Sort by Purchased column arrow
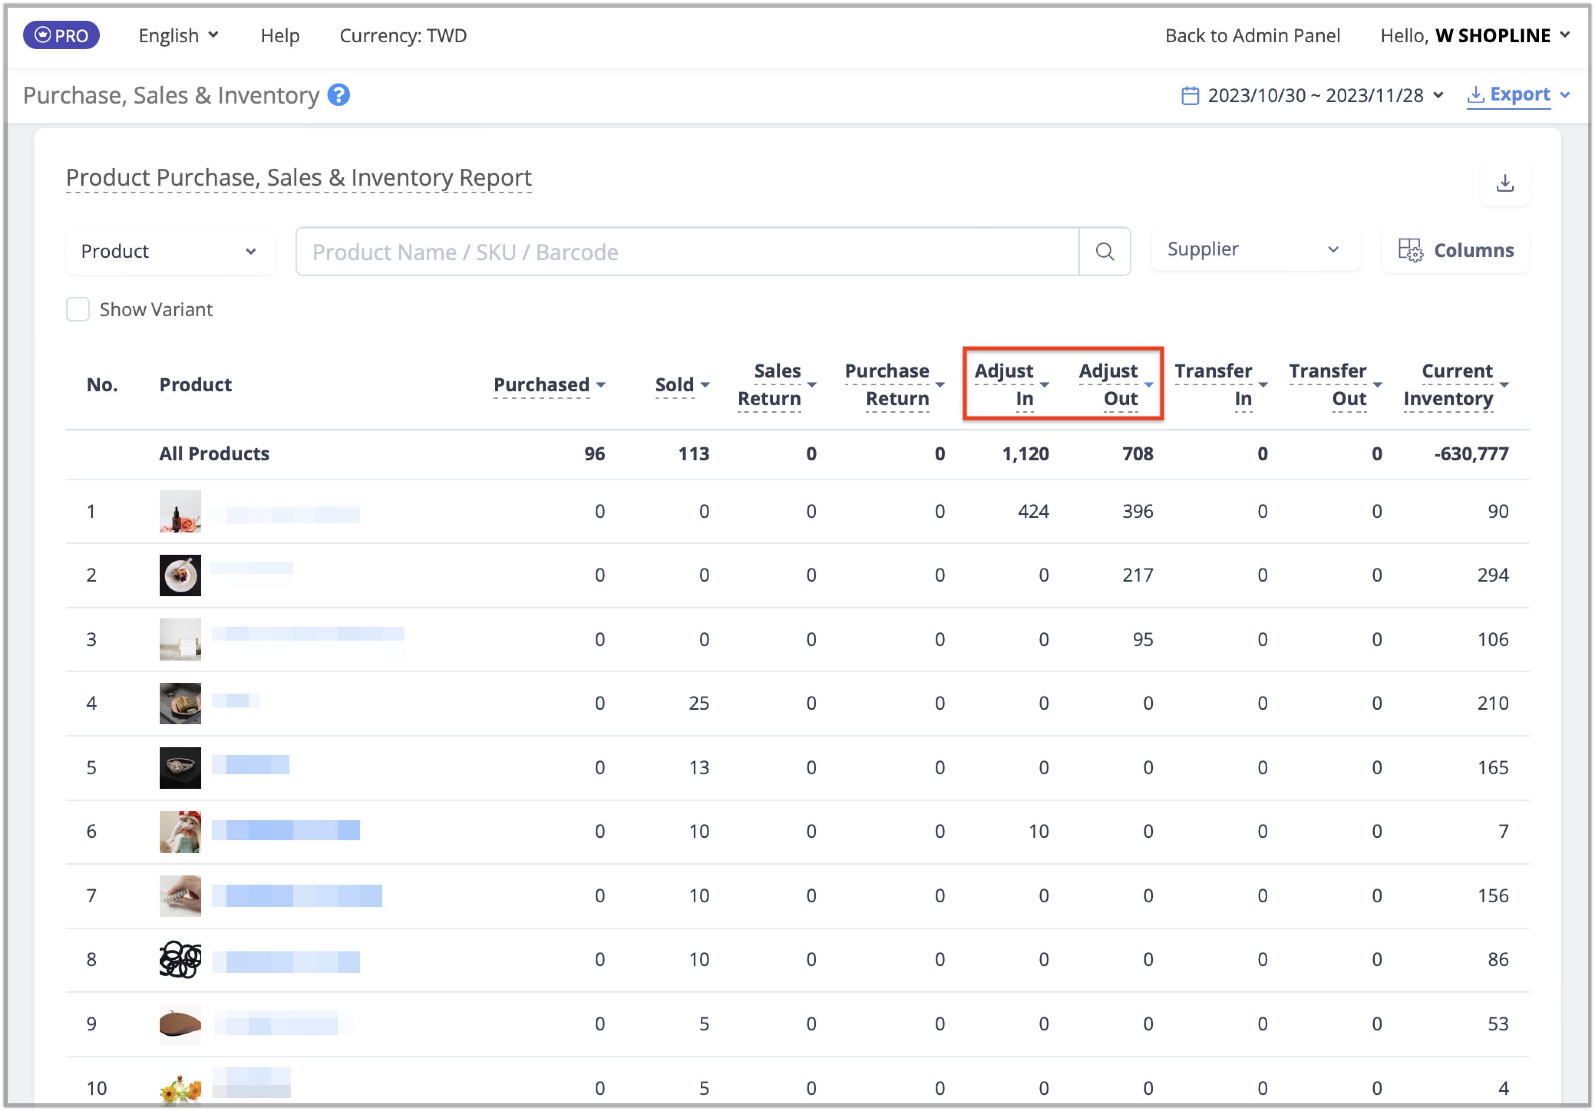This screenshot has height=1111, width=1595. pos(601,385)
